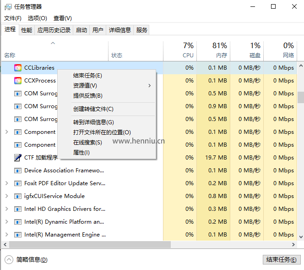Click the 简略信息 collapse circle icon
304x270 pixels.
(9, 260)
